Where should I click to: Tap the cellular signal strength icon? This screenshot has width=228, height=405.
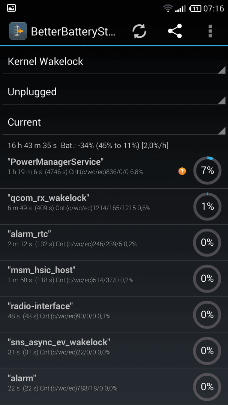180,9
